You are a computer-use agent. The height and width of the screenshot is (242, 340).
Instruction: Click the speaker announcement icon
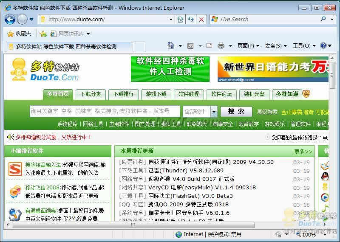10,137
